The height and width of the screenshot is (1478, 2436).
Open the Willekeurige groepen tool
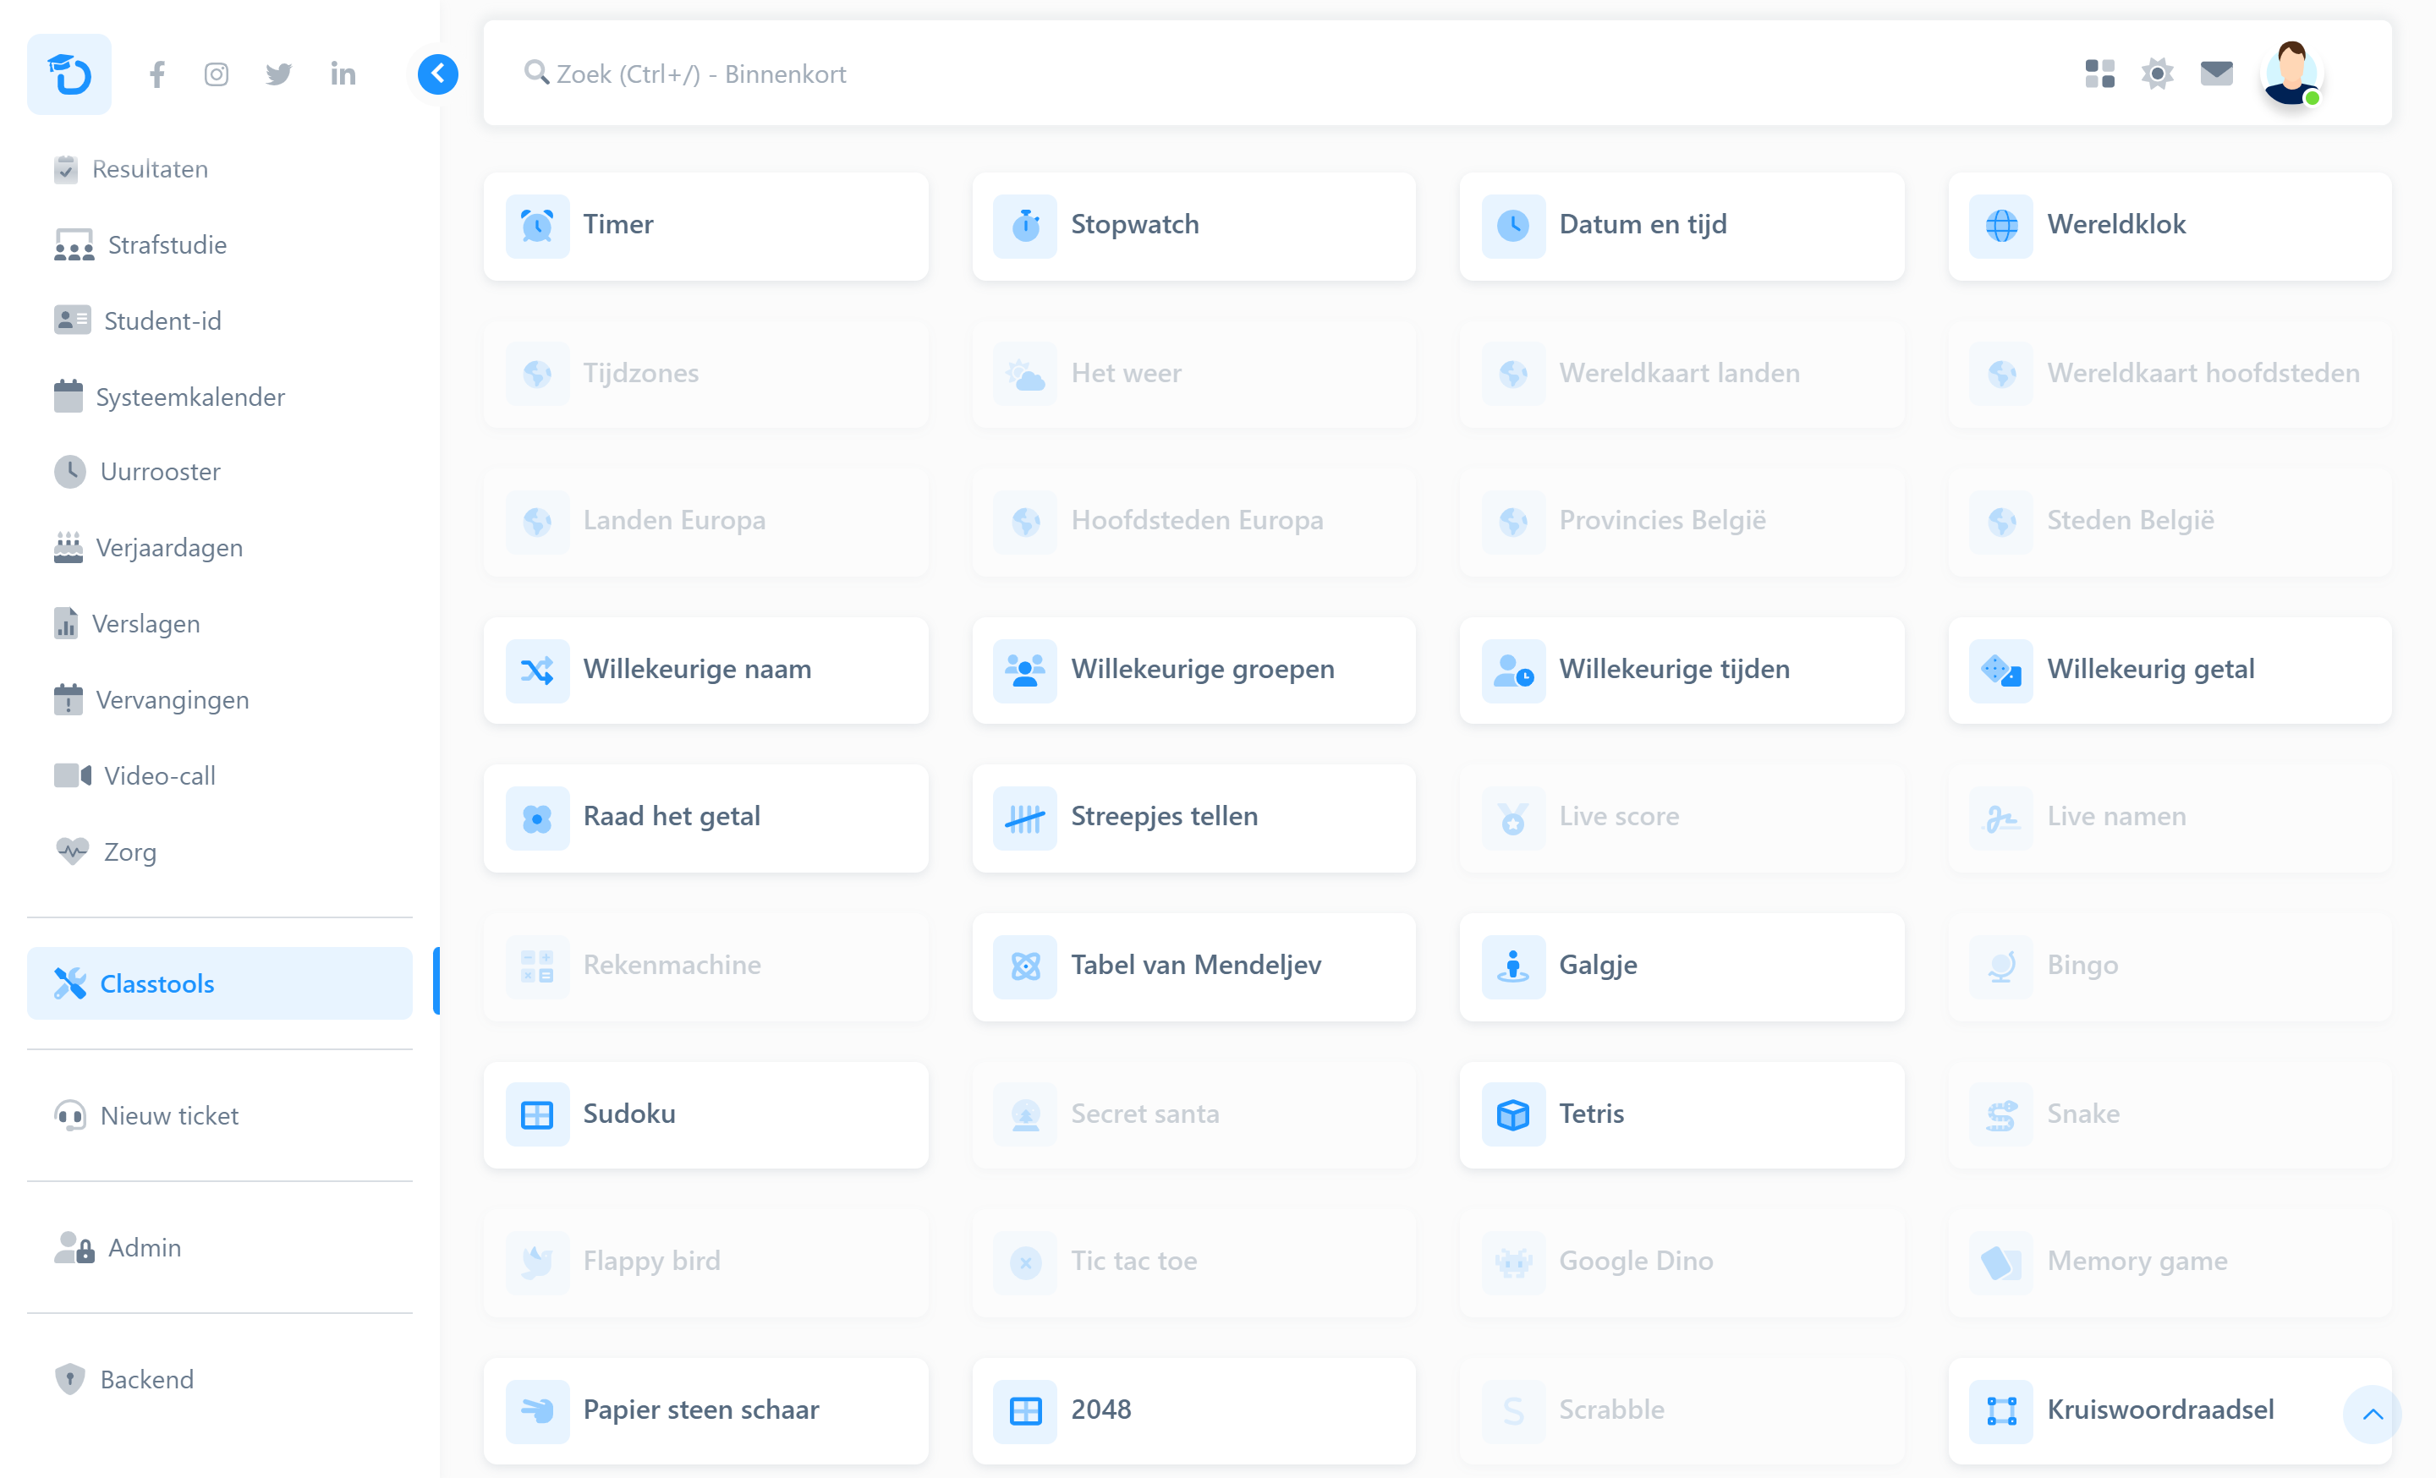pos(1193,669)
